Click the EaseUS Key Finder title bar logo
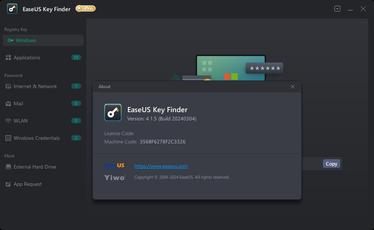Image resolution: width=374 pixels, height=230 pixels. pos(12,9)
